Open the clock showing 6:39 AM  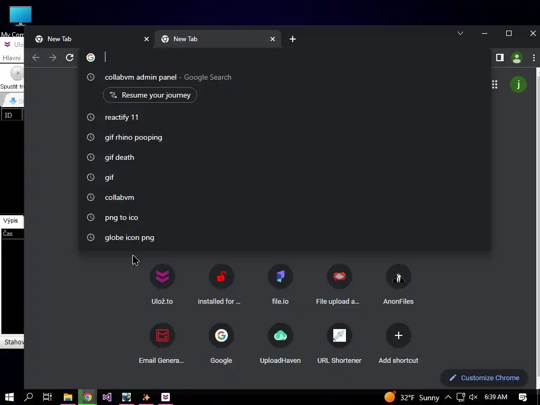496,397
